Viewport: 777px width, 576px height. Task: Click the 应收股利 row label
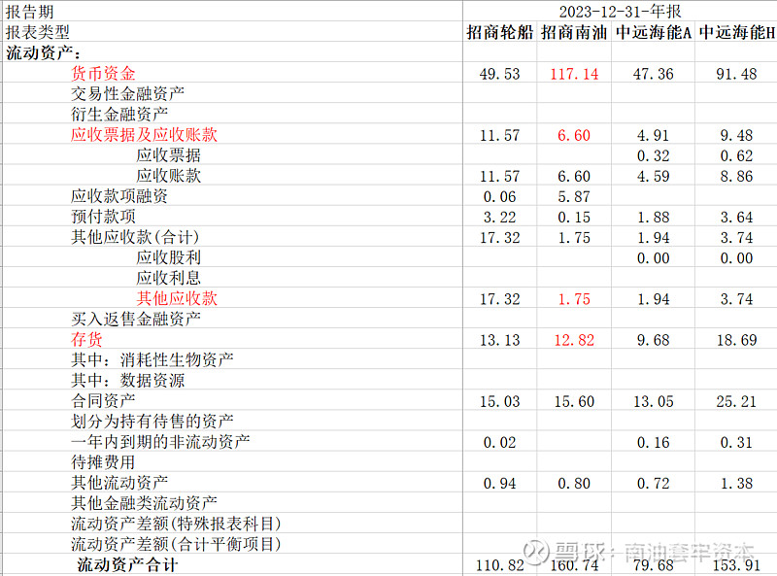[168, 257]
